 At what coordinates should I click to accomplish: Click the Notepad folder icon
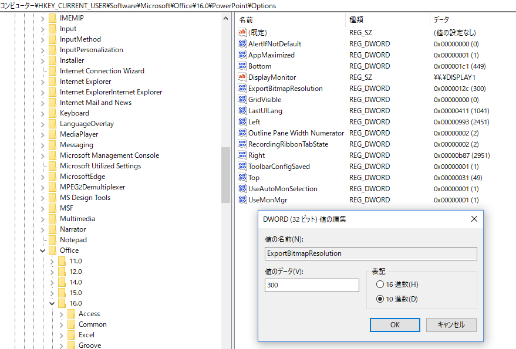(52, 240)
